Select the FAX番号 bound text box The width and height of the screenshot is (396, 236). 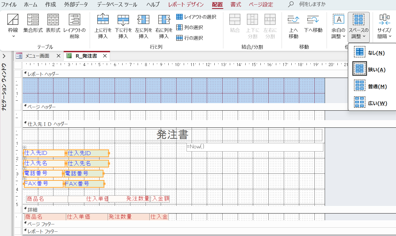tap(85, 184)
